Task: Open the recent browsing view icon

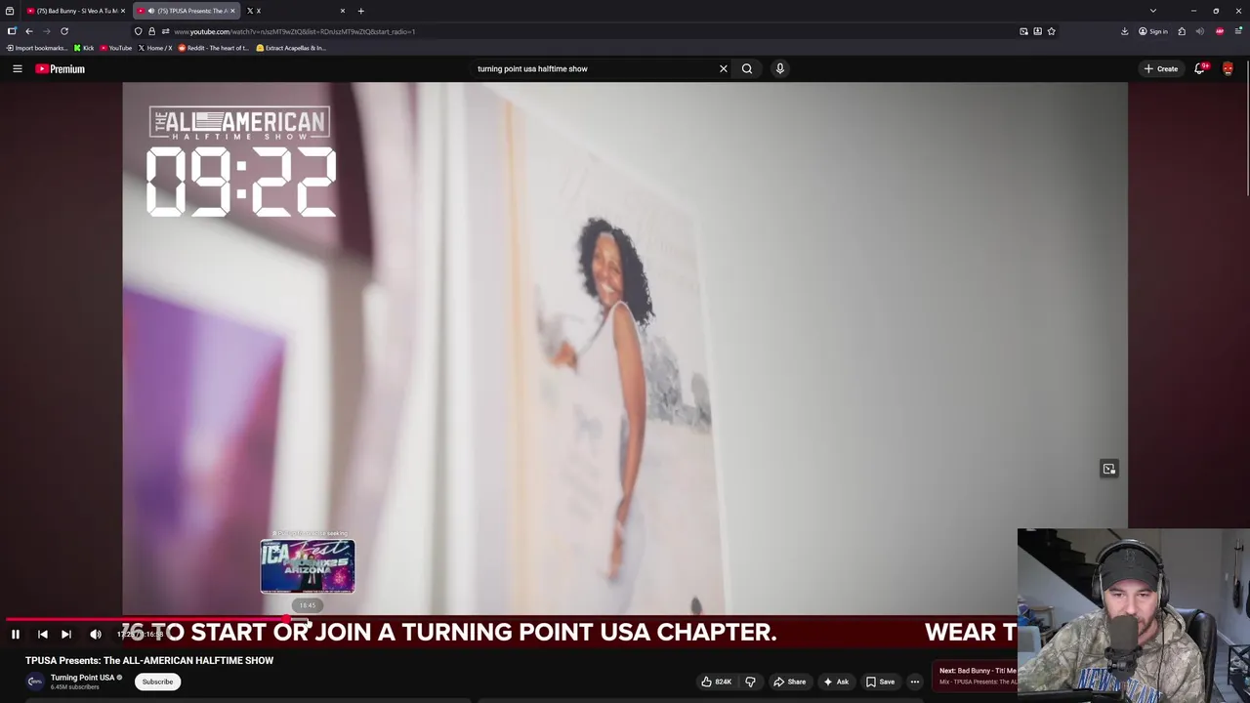Action: [x=10, y=11]
